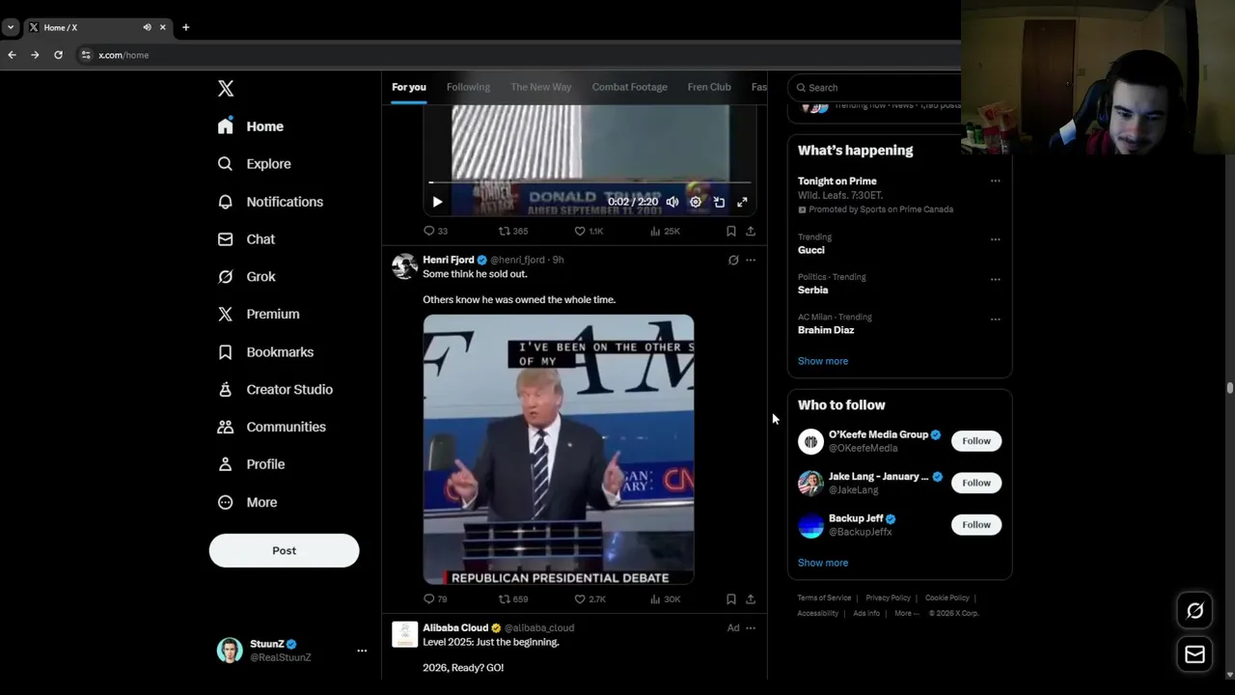Select the For you tab

[x=409, y=87]
